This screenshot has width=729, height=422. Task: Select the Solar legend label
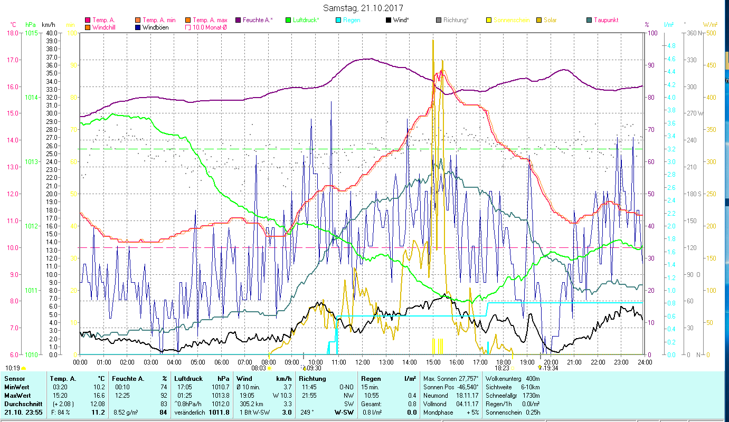click(x=549, y=20)
